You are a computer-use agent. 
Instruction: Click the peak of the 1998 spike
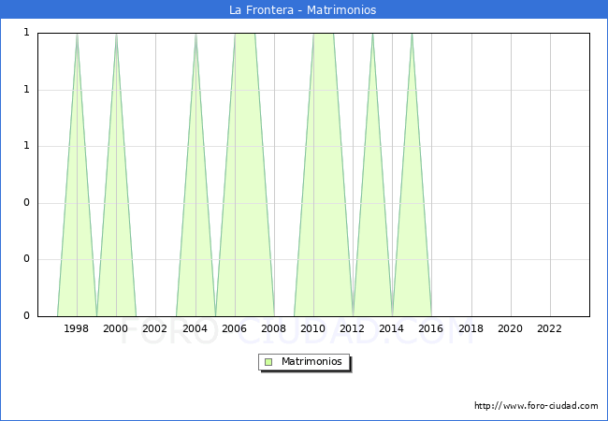point(77,35)
